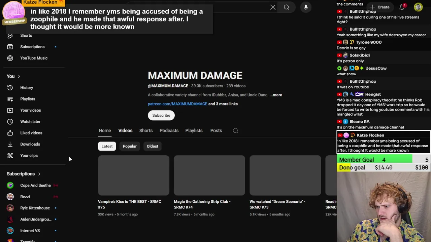This screenshot has width=431, height=242.
Task: Expand the You section chevron
Action: 19,76
